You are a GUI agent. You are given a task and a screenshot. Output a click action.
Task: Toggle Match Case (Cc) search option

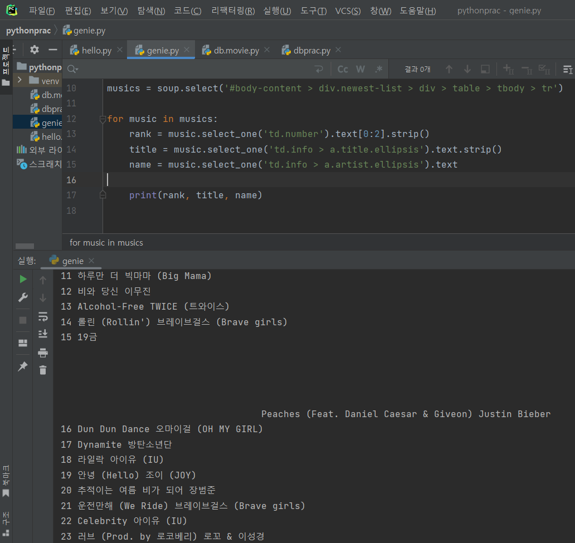pos(343,69)
